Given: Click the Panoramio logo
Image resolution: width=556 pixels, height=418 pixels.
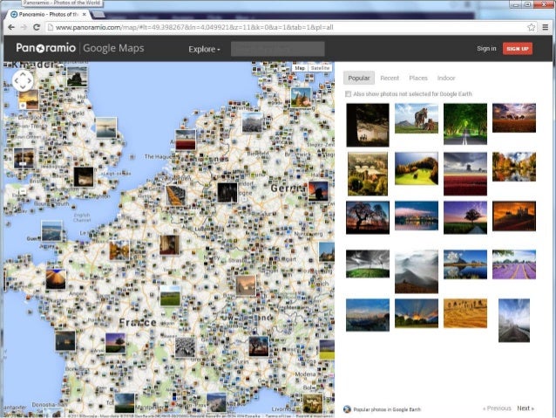Looking at the screenshot, I should [x=45, y=48].
